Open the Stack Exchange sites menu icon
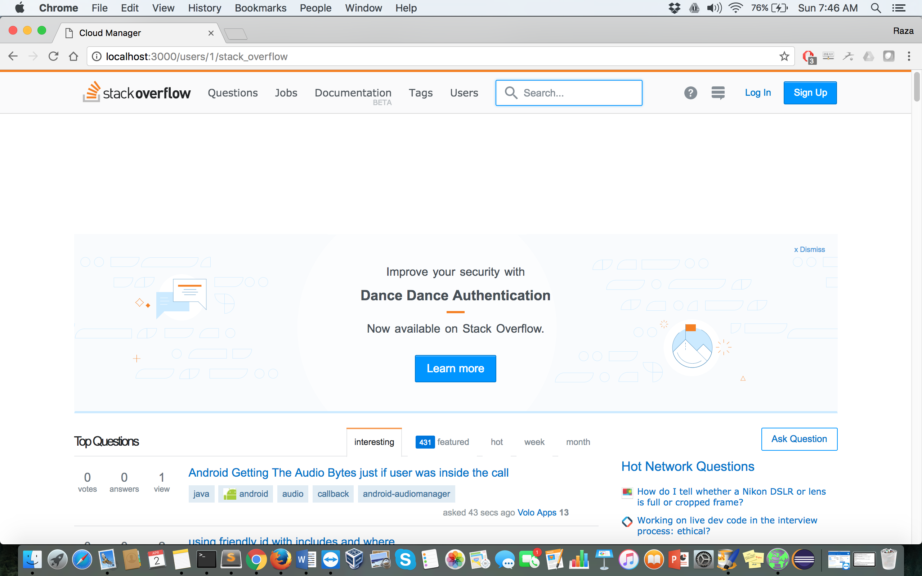922x576 pixels. [x=718, y=93]
